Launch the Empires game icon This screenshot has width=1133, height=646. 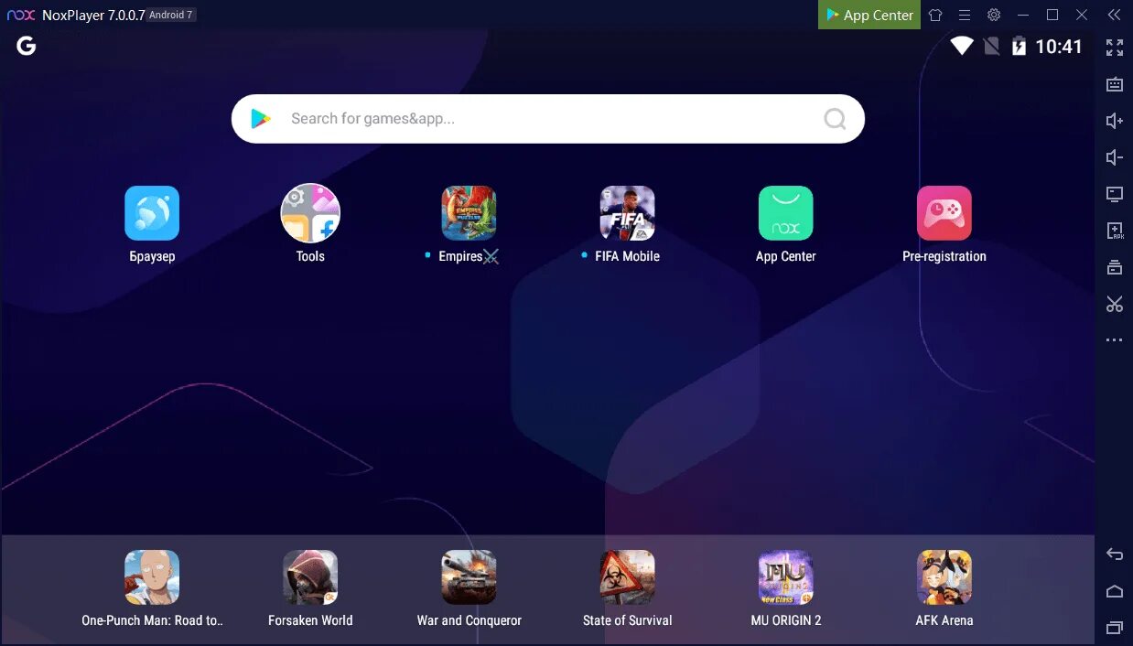pyautogui.click(x=469, y=213)
